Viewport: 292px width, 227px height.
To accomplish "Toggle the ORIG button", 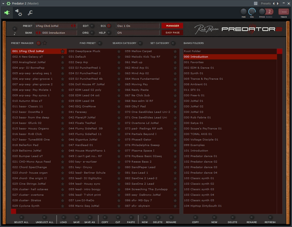I will click(x=92, y=33).
